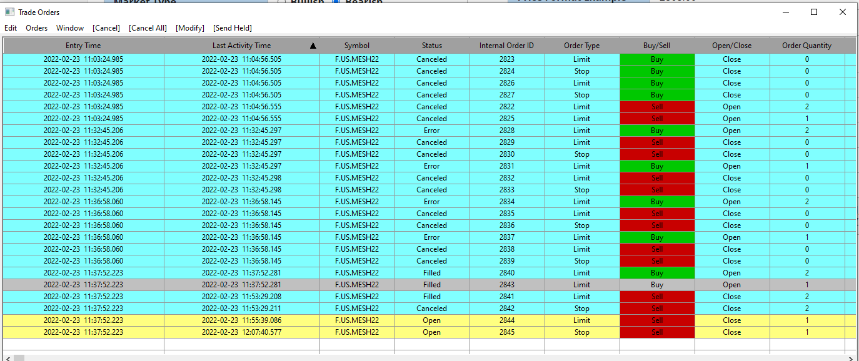This screenshot has height=361, width=859.
Task: Click last activity time 11:53:29.211
Action: coord(241,309)
